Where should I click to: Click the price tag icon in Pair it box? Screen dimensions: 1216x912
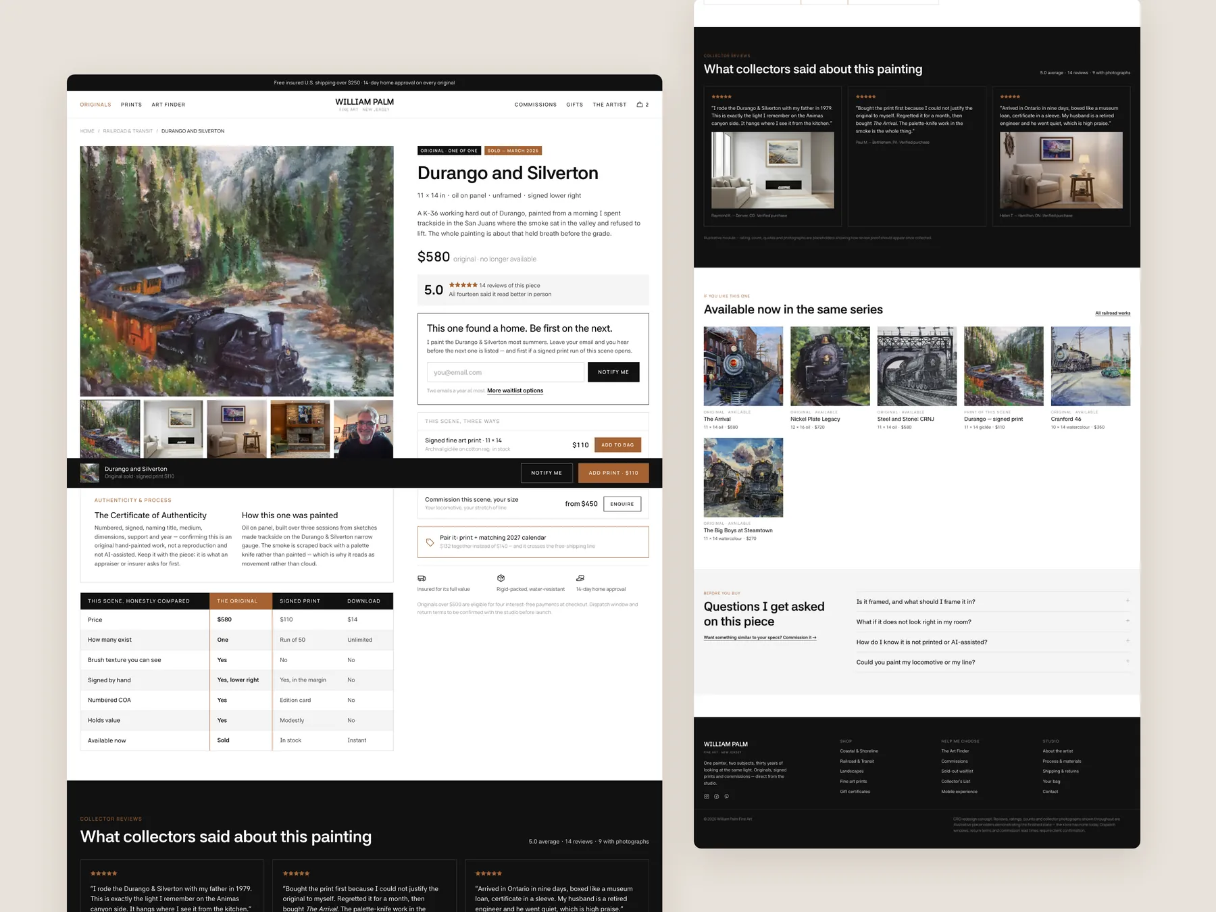pos(430,542)
